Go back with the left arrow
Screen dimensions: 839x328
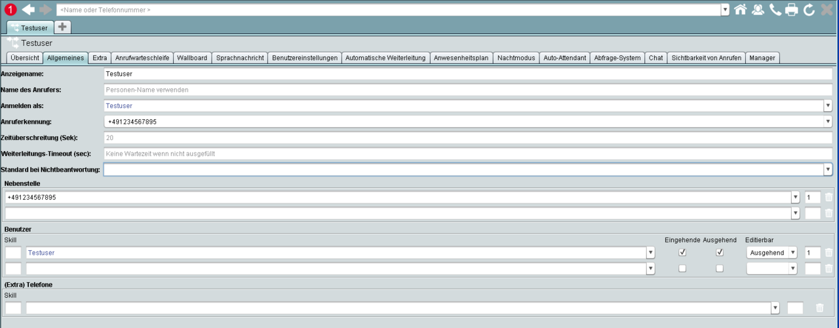tap(28, 10)
